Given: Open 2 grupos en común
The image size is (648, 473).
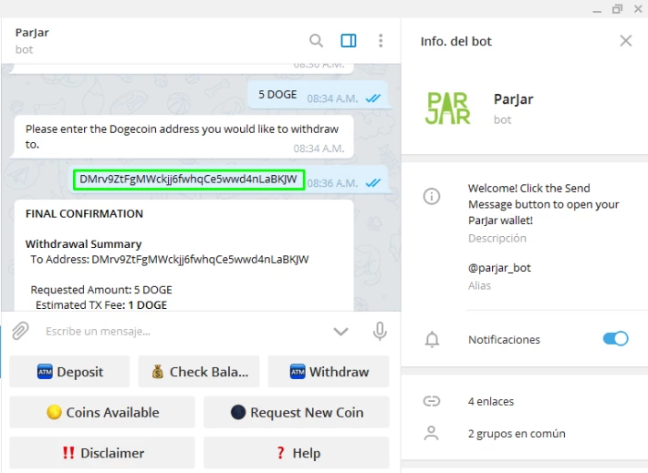Looking at the screenshot, I should (517, 434).
